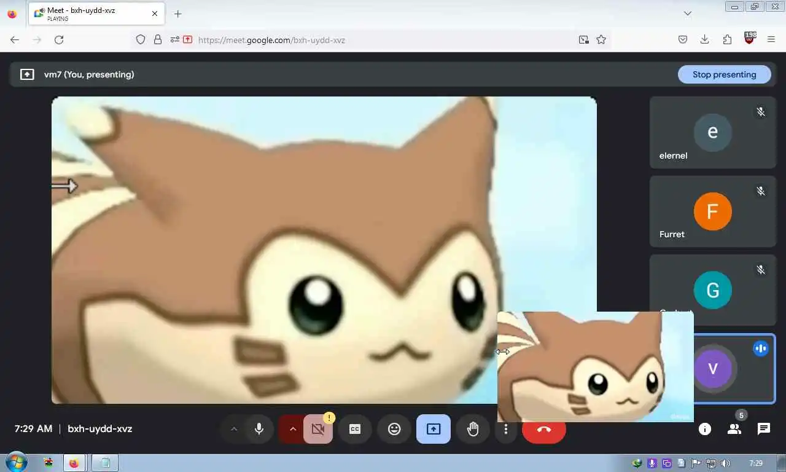Click the shared Furret presentation view
This screenshot has width=786, height=472.
click(x=324, y=250)
